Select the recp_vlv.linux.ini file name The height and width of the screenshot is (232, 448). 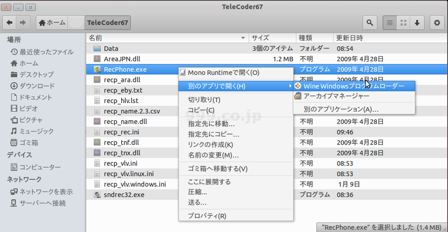129,174
